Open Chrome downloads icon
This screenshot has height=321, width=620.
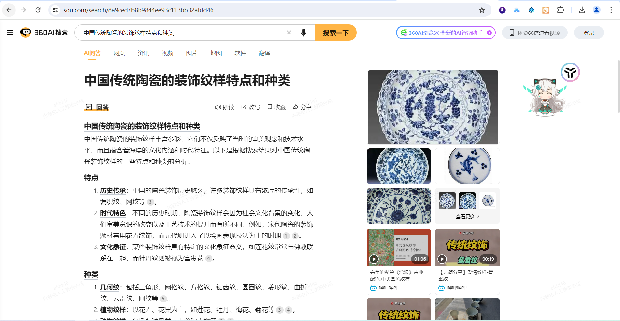click(x=582, y=10)
